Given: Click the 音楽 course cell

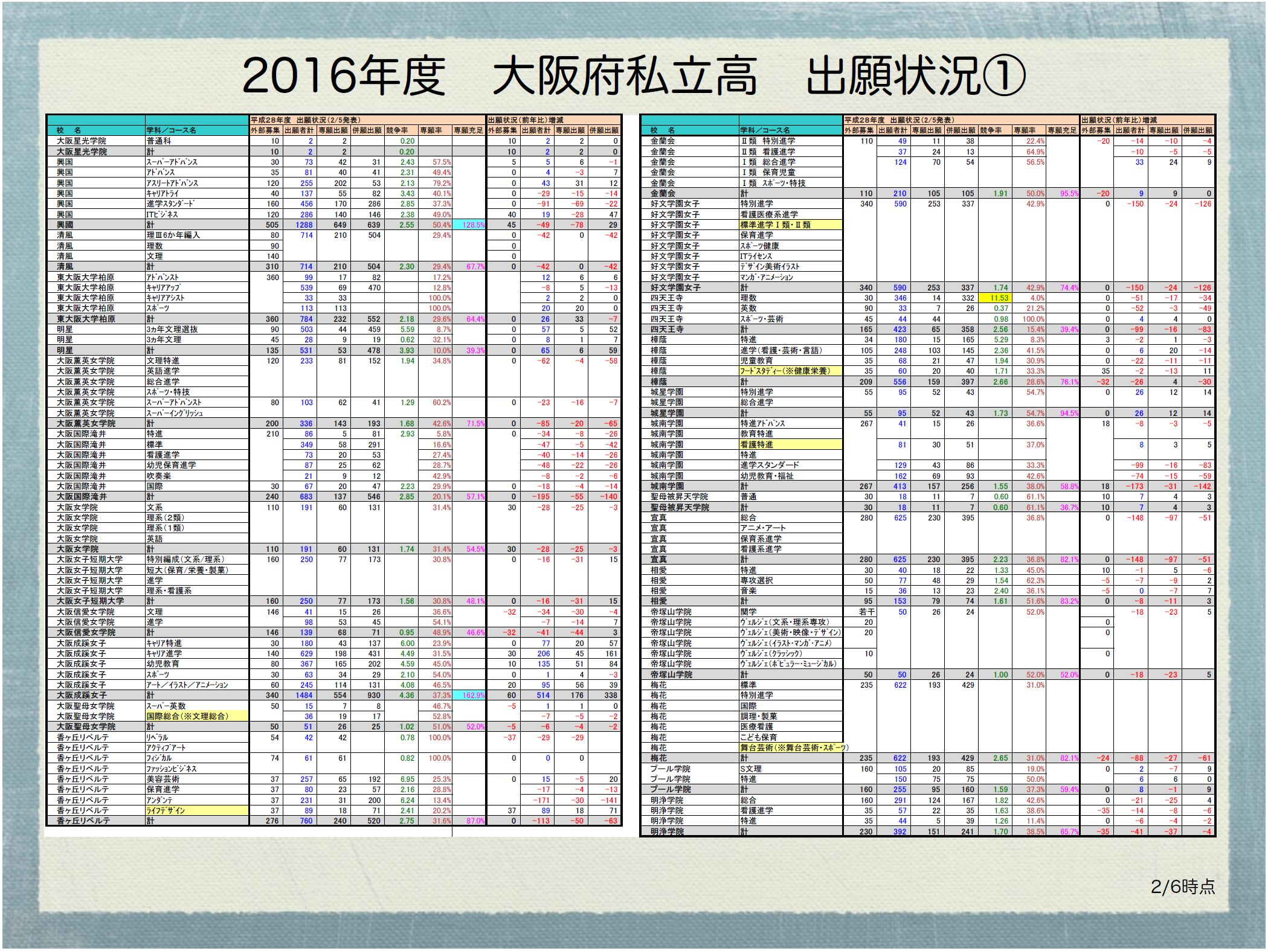Looking at the screenshot, I should [791, 591].
